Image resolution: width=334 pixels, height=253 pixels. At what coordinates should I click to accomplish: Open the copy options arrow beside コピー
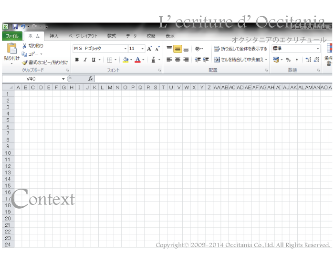(41, 54)
